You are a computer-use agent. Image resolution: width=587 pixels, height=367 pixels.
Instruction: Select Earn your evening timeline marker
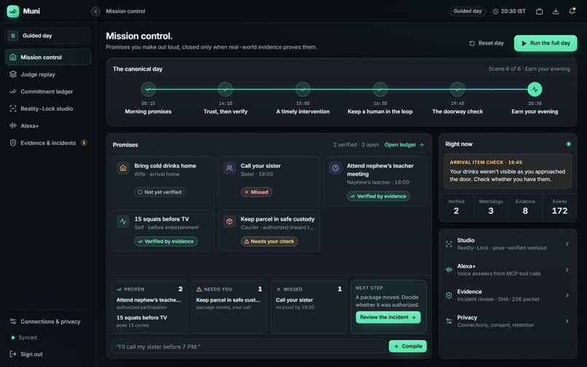535,89
